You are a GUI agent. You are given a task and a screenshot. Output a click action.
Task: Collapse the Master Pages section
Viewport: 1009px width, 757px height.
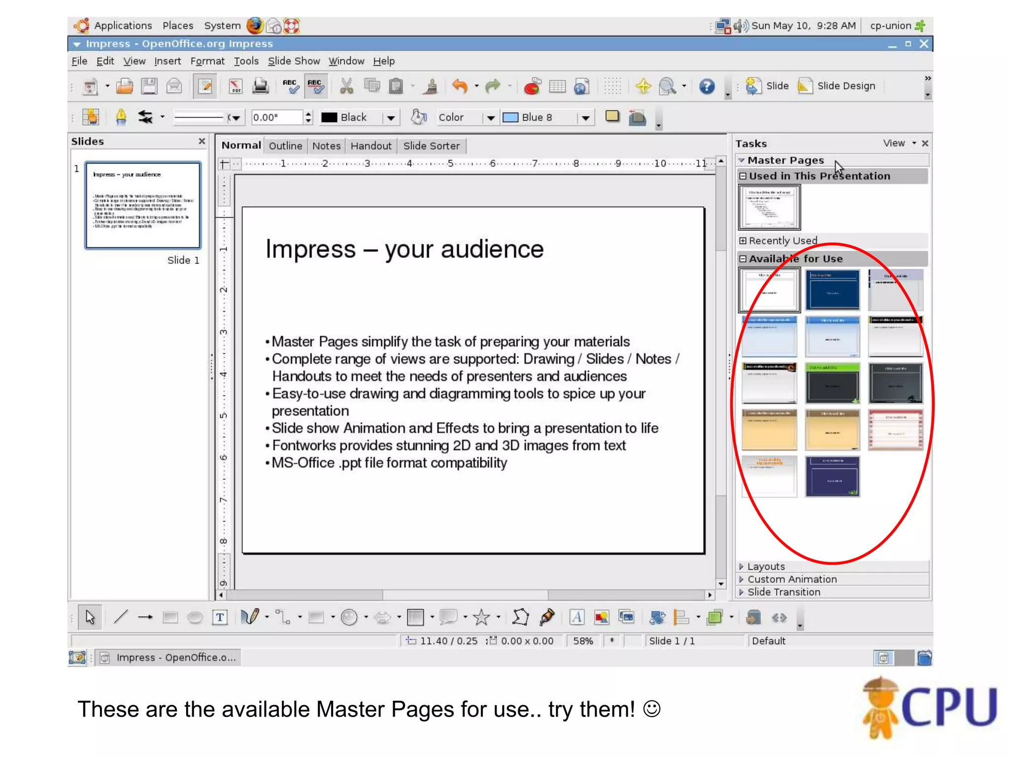(741, 160)
